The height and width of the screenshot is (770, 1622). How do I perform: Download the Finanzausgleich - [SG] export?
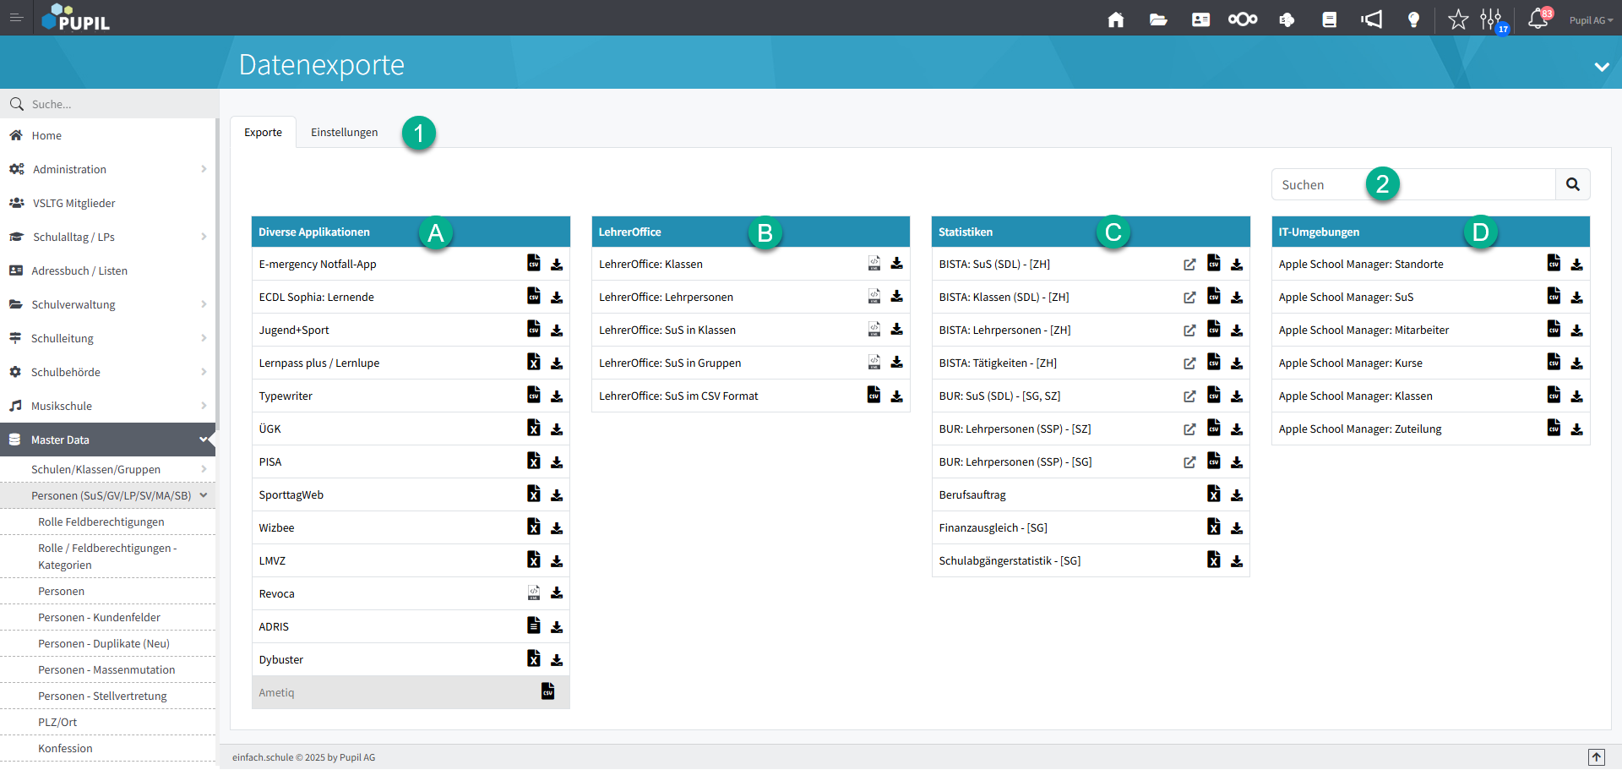(1237, 528)
